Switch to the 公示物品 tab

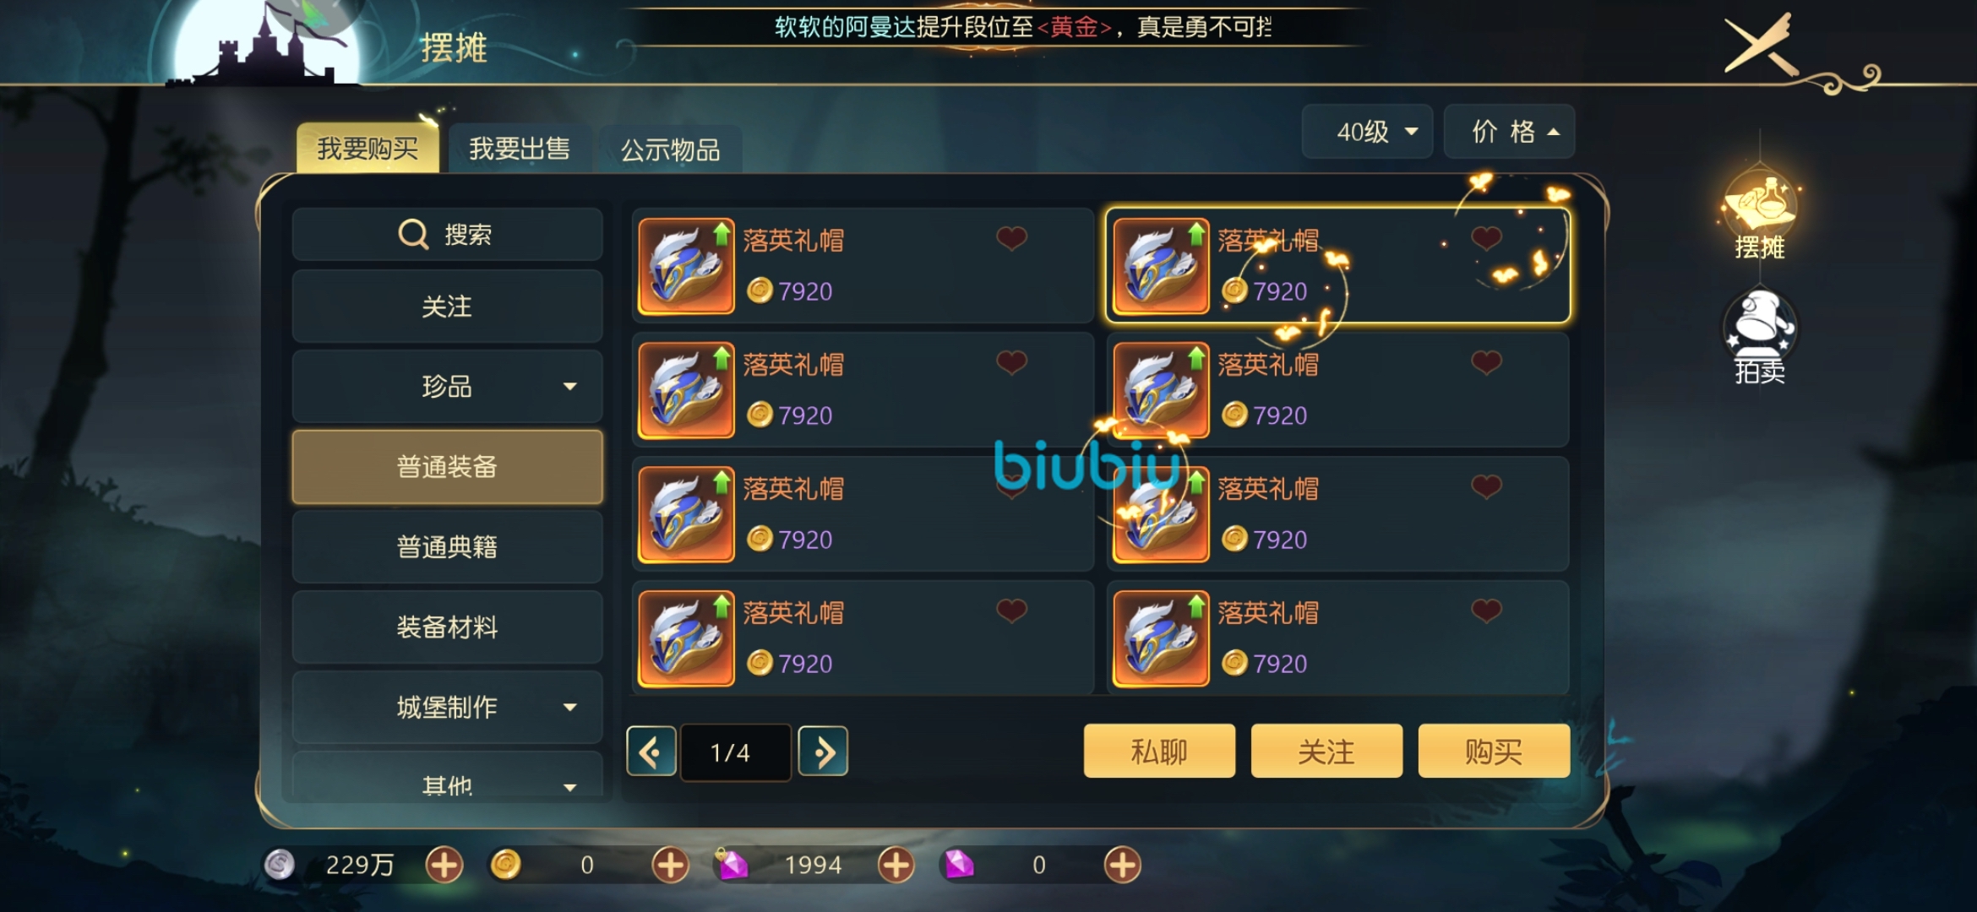point(670,149)
